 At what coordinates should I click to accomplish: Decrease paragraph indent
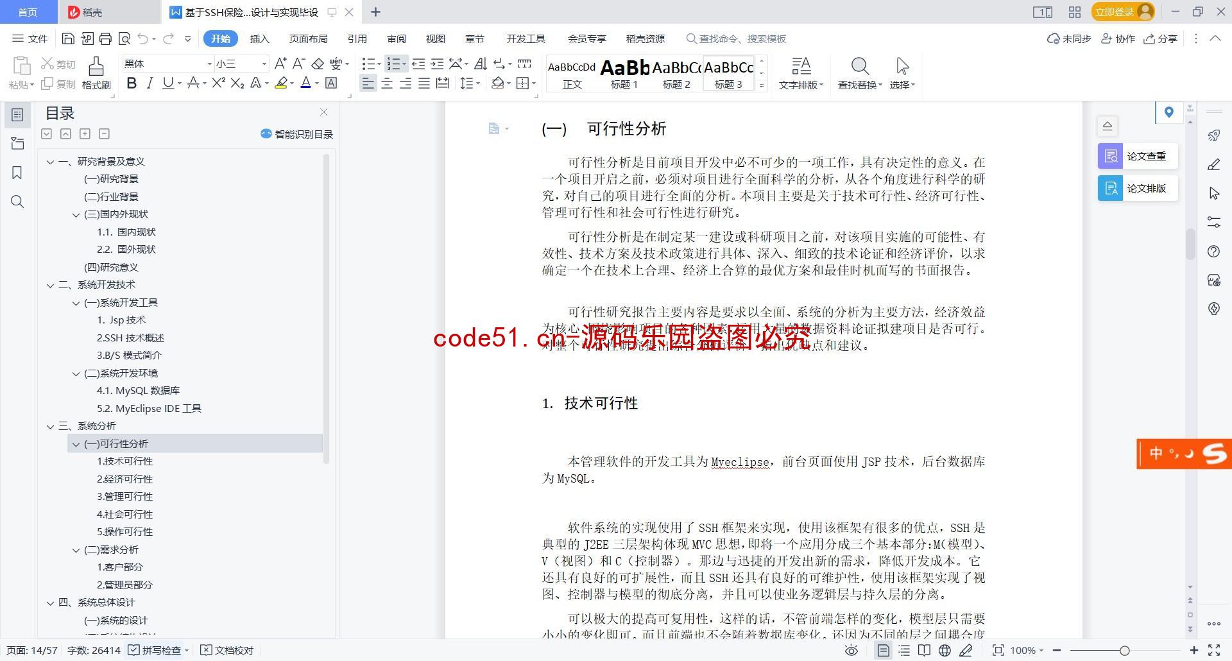pos(418,64)
